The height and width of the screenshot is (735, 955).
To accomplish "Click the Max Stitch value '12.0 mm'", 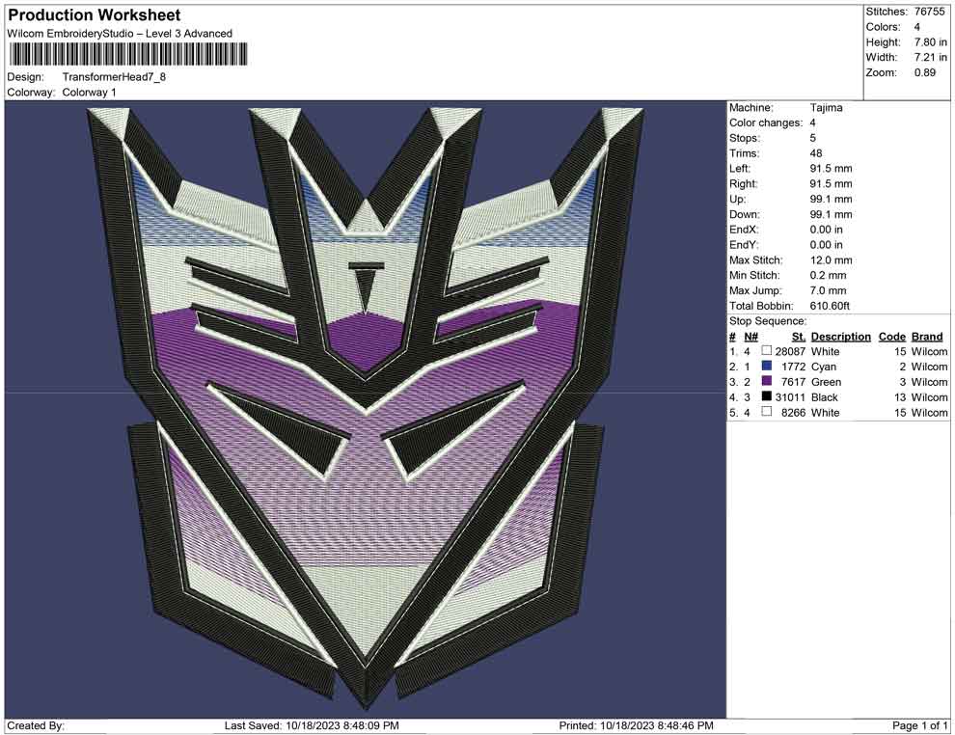I will click(x=831, y=260).
